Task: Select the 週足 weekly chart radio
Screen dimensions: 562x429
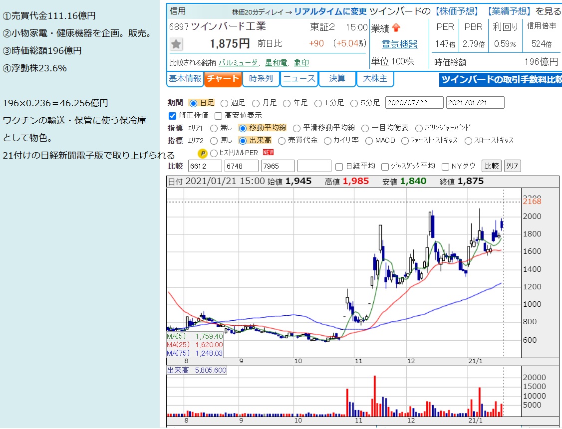Action: pos(225,103)
